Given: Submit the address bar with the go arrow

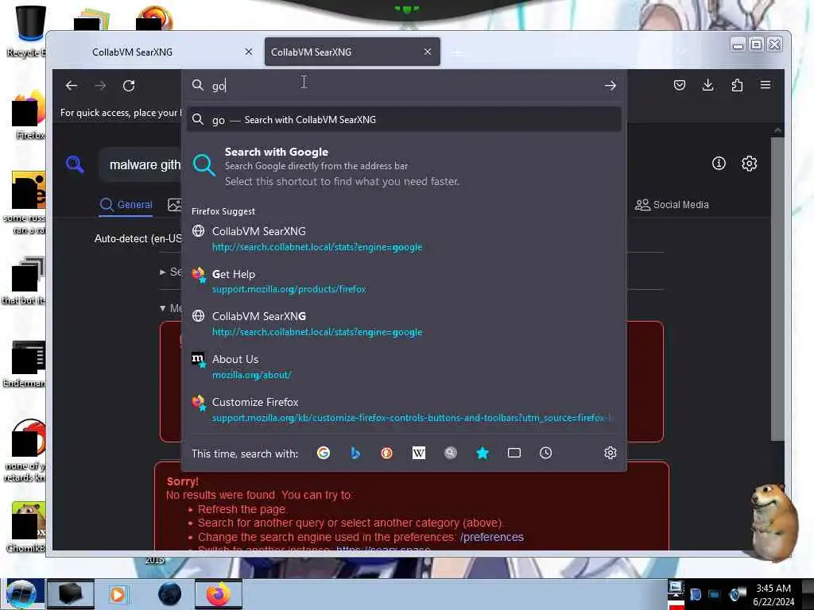Looking at the screenshot, I should click(610, 86).
